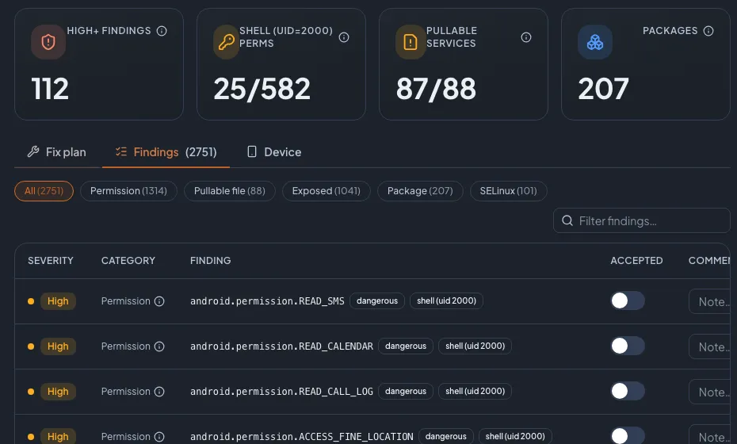Filter by Exposed (1041)
This screenshot has width=737, height=444.
(326, 191)
